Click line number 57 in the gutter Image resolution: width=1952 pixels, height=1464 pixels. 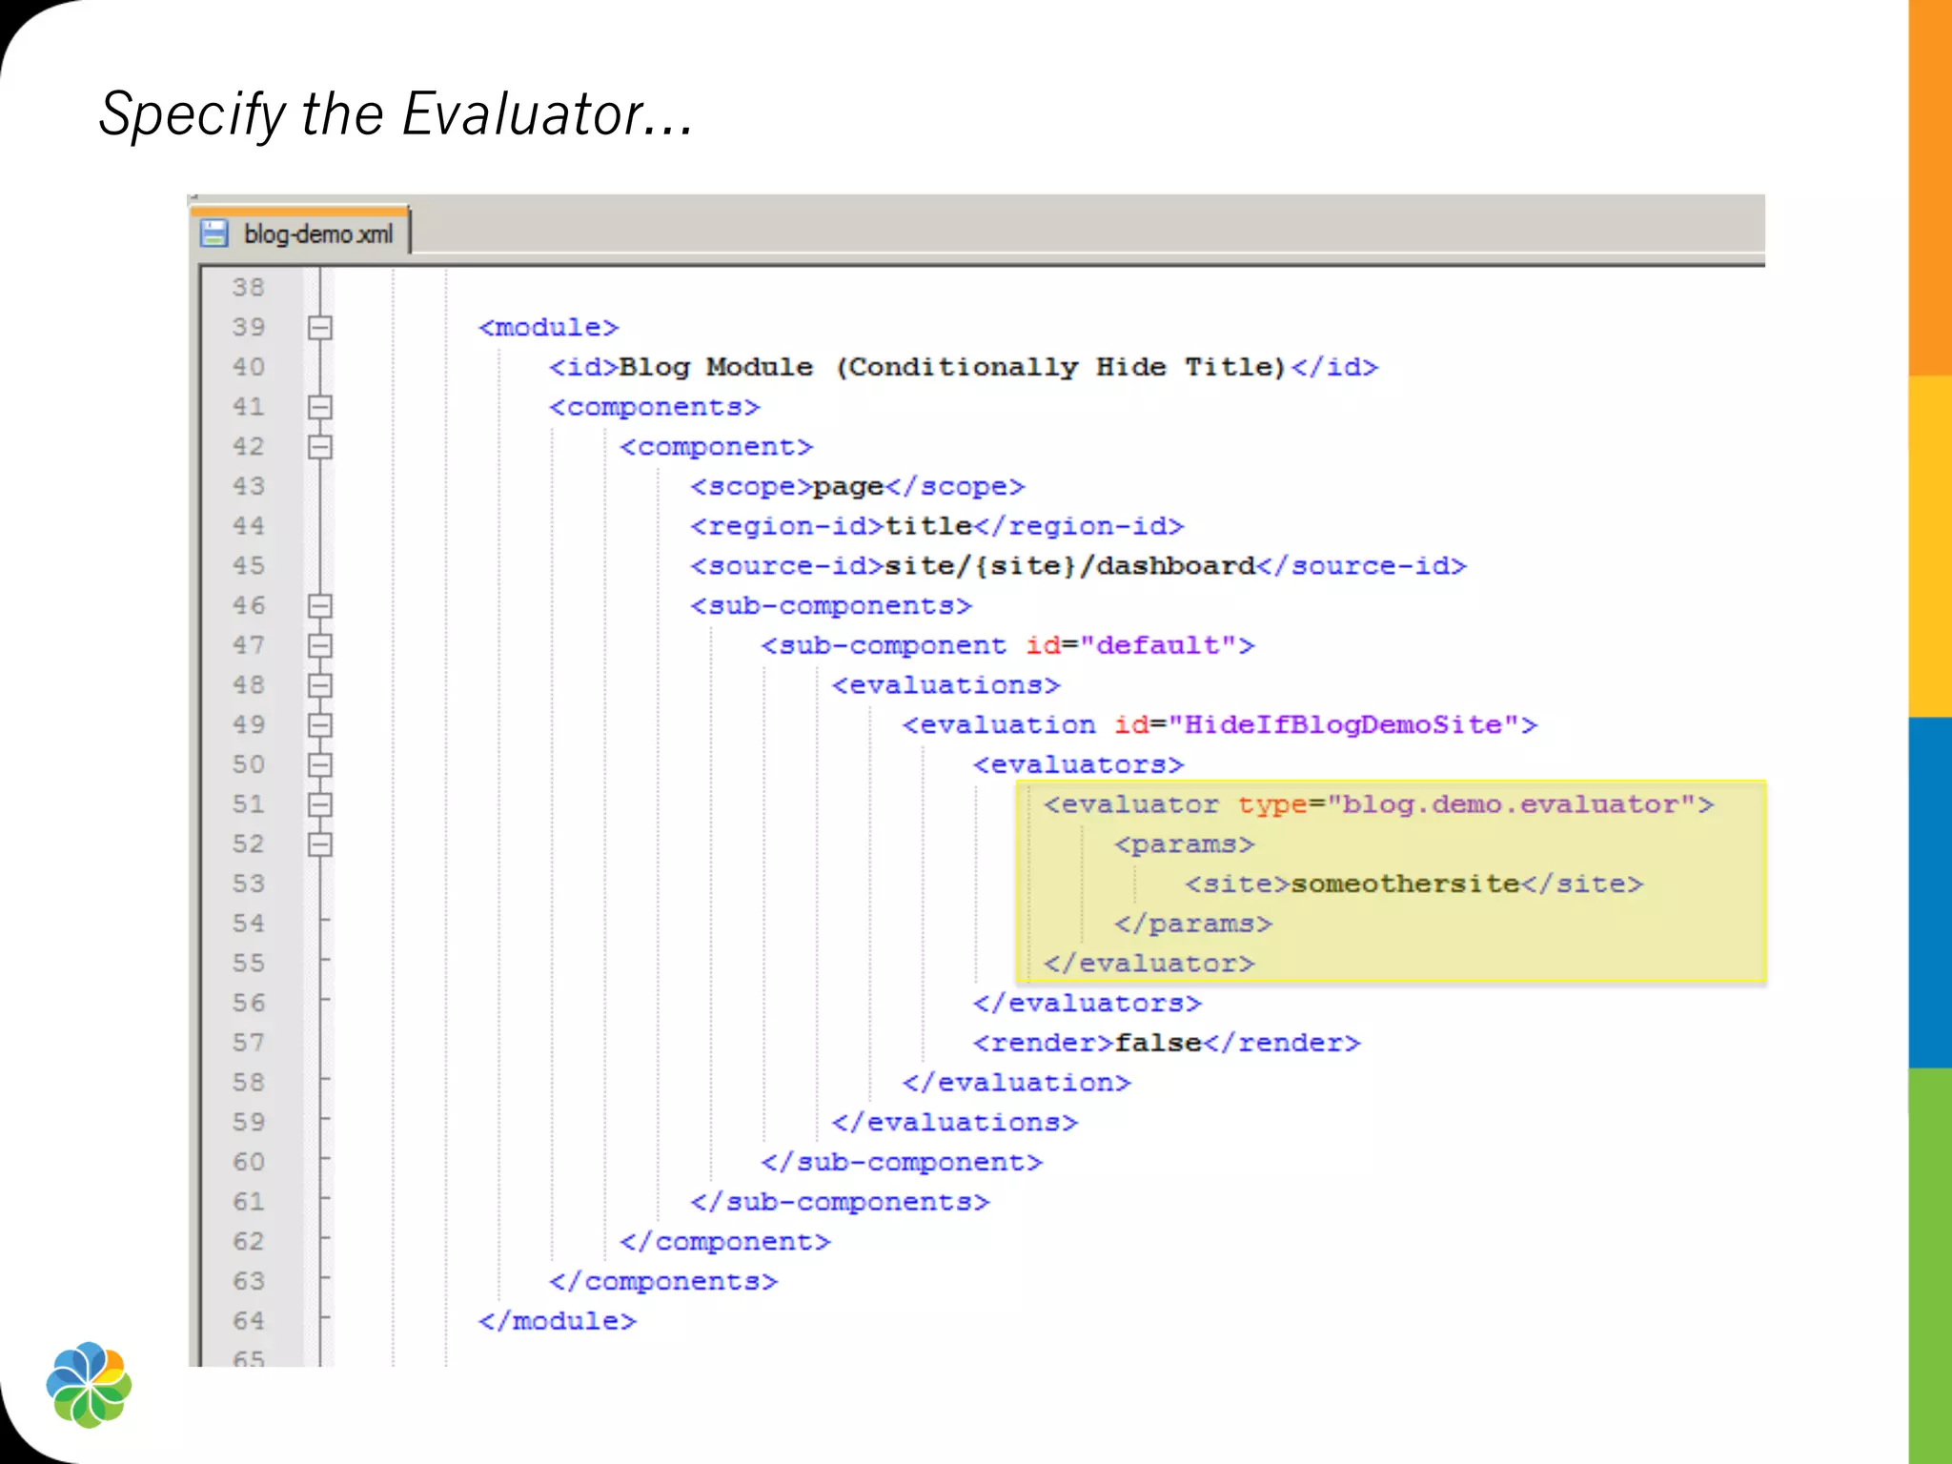249,1043
